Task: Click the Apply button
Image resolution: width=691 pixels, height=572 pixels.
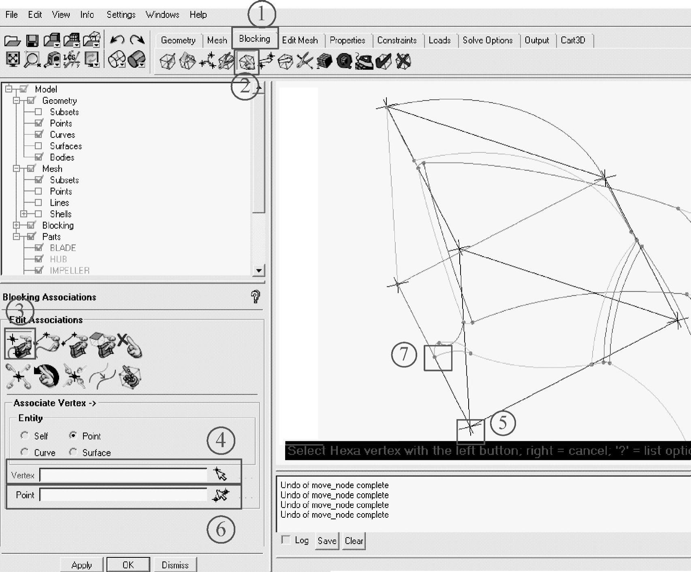Action: [x=81, y=565]
